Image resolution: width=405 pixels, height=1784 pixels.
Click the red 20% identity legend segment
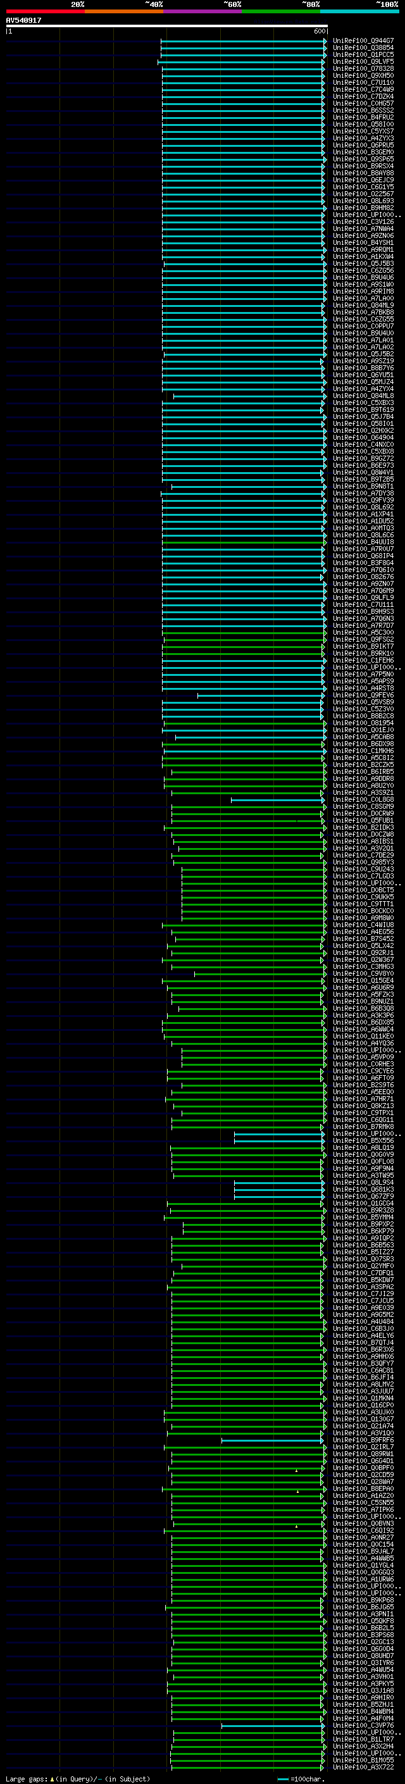pyautogui.click(x=45, y=11)
